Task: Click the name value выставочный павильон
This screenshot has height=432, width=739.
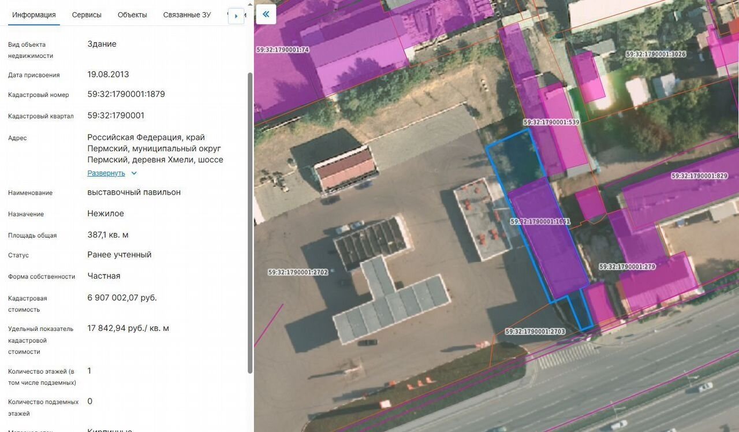Action: click(134, 192)
